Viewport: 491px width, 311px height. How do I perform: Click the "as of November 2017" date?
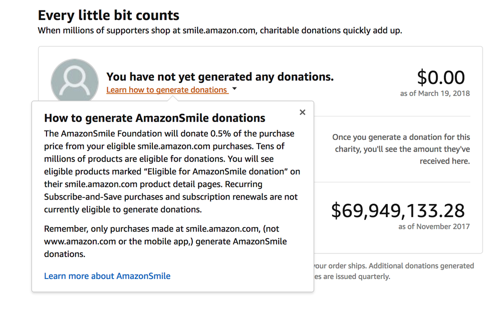(434, 226)
